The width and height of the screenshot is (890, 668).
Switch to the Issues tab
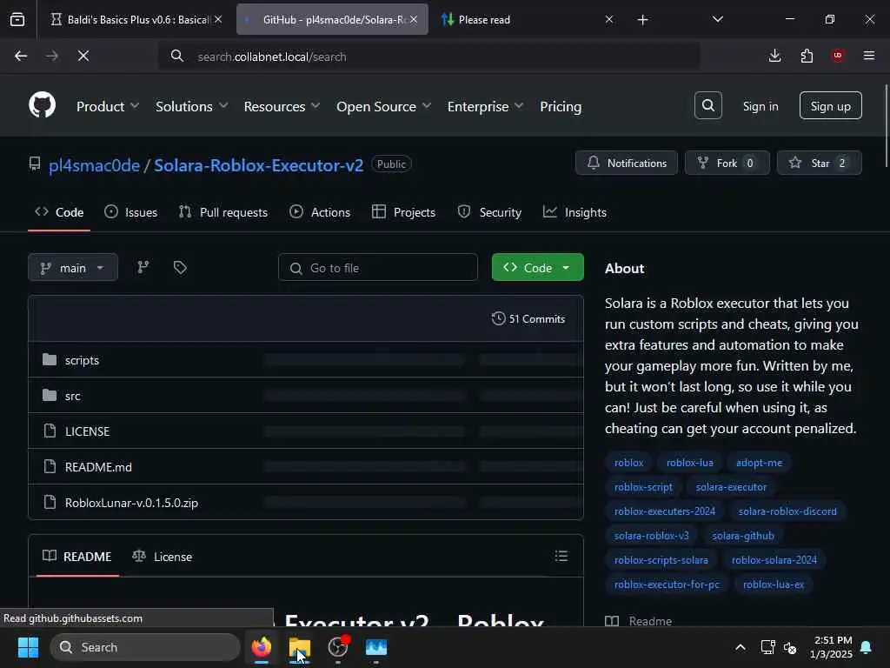pyautogui.click(x=131, y=212)
